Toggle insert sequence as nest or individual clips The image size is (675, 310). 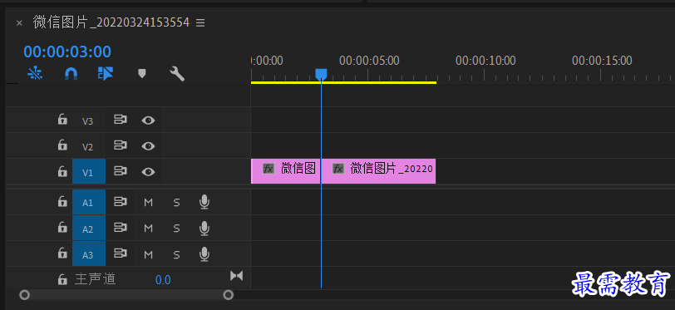coord(35,74)
